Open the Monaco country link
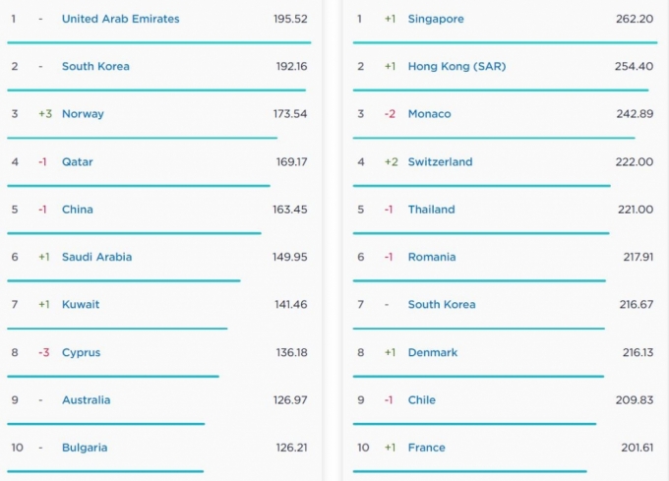This screenshot has width=669, height=481. coord(429,114)
